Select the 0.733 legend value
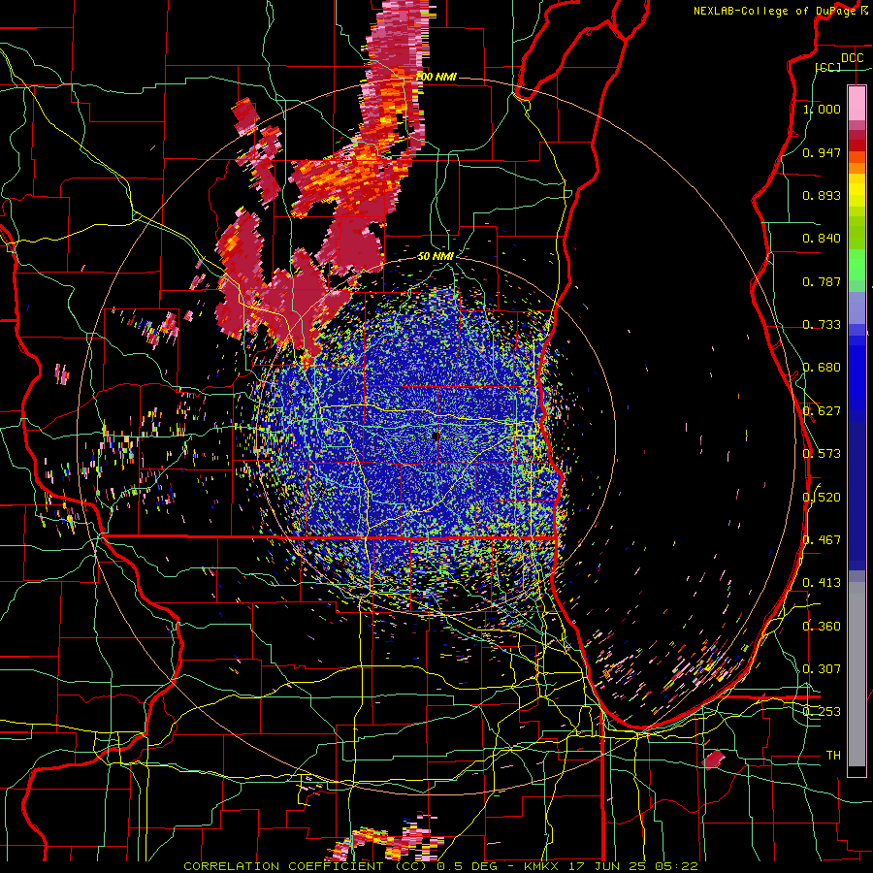The height and width of the screenshot is (873, 873). 822,325
